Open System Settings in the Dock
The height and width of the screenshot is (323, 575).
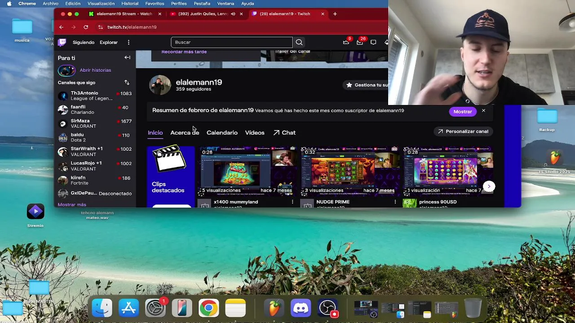[155, 308]
